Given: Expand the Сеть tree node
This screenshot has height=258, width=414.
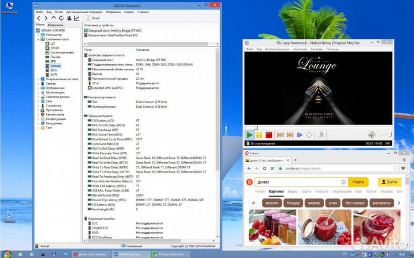Looking at the screenshot, I should [39, 101].
